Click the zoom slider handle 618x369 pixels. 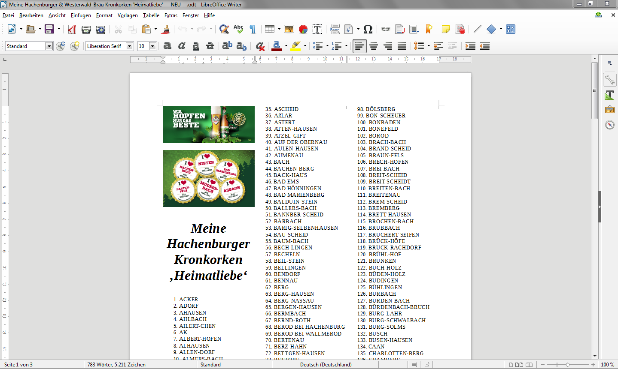tap(568, 365)
